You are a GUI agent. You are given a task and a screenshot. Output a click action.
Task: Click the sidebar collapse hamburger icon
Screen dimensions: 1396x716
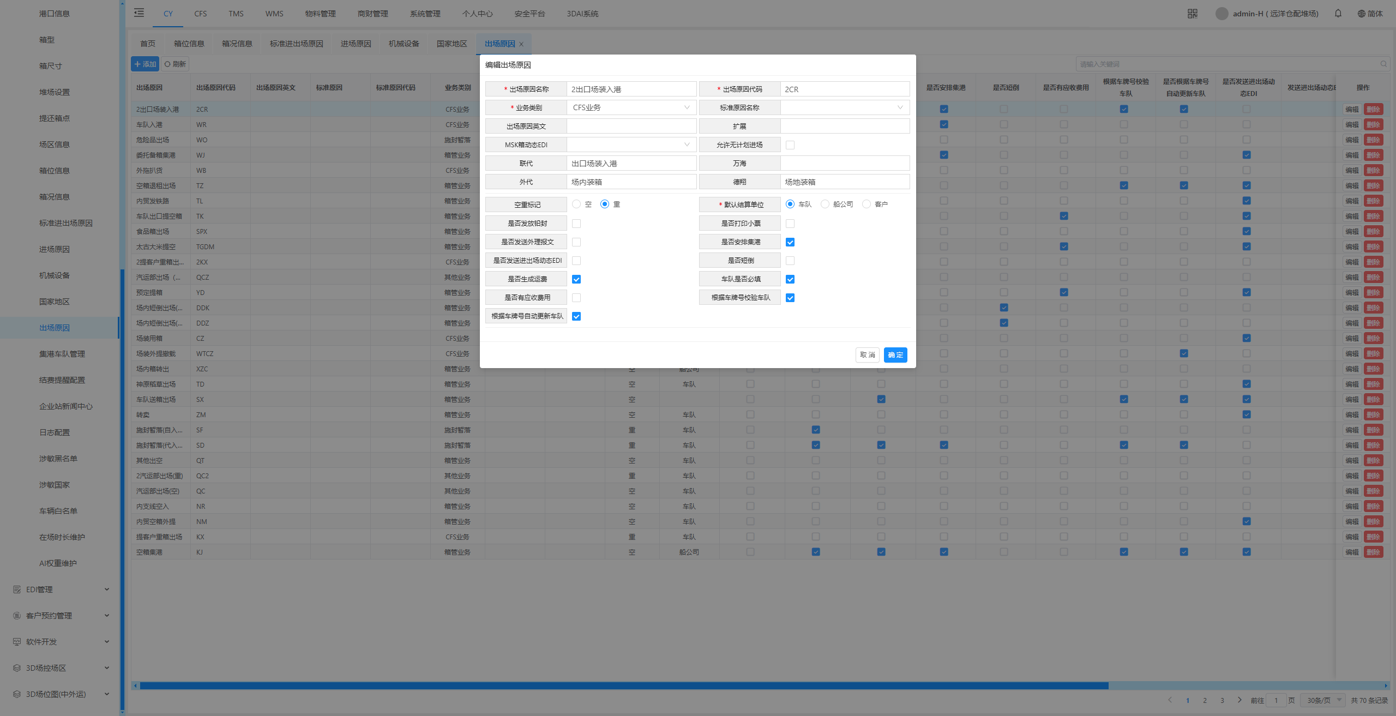pos(139,13)
